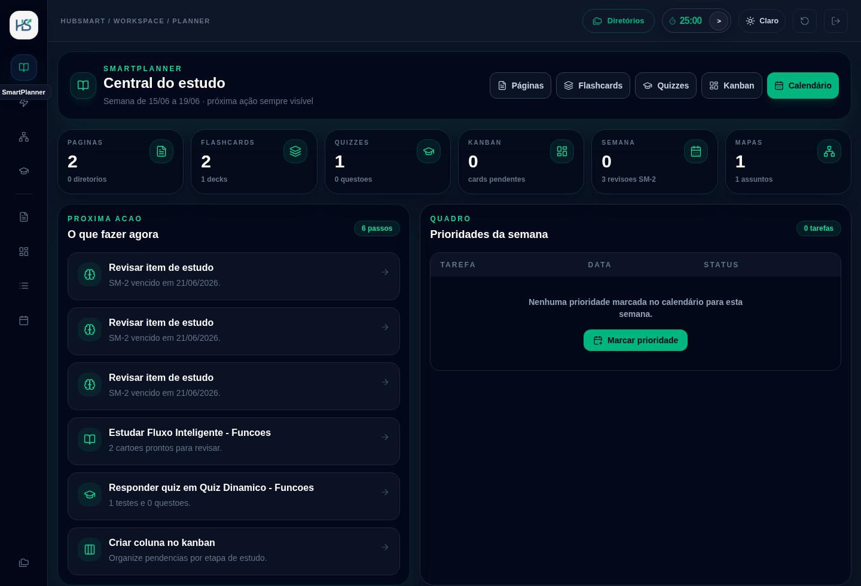
Task: Open first 'Revisar item de estudo' arrow
Action: tap(385, 272)
